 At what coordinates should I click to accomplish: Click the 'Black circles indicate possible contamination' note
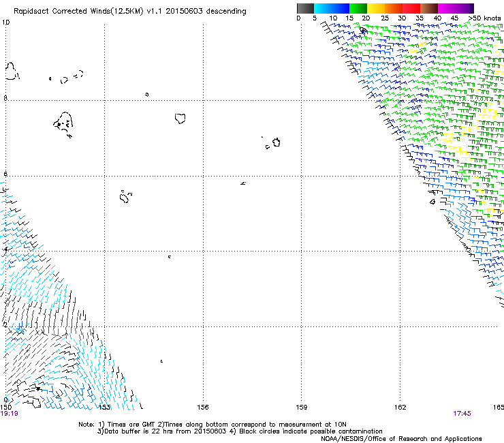tap(306, 431)
